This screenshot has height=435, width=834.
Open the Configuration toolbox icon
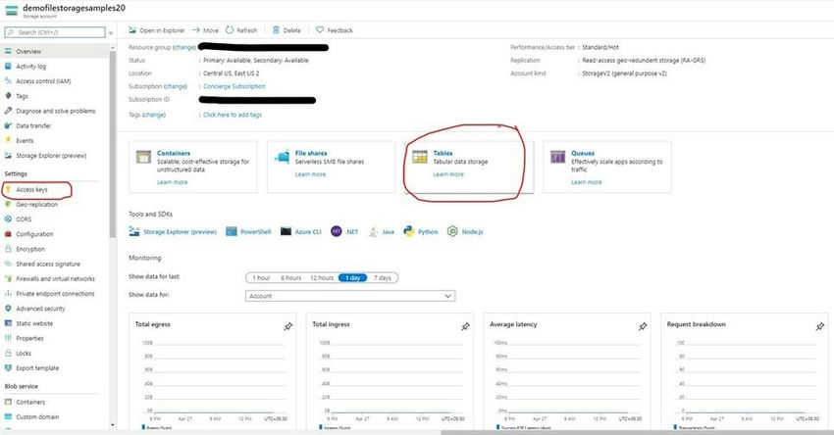pyautogui.click(x=8, y=234)
